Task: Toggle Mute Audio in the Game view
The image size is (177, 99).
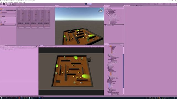Action: click(x=95, y=47)
